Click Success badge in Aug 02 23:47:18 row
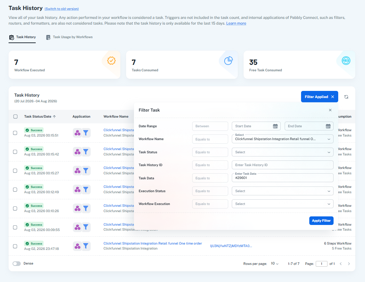365x282 pixels. click(34, 243)
